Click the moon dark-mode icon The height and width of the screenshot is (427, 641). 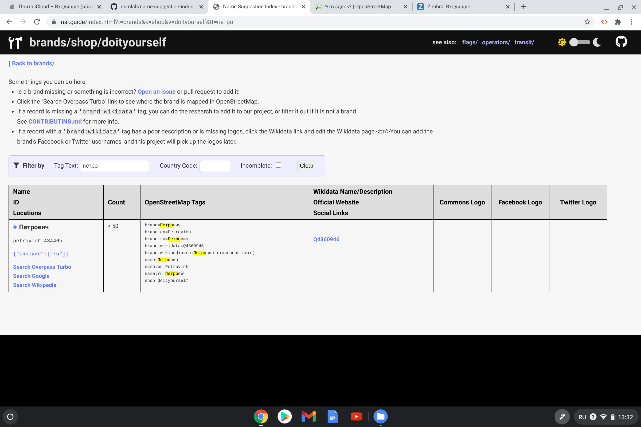pyautogui.click(x=597, y=42)
